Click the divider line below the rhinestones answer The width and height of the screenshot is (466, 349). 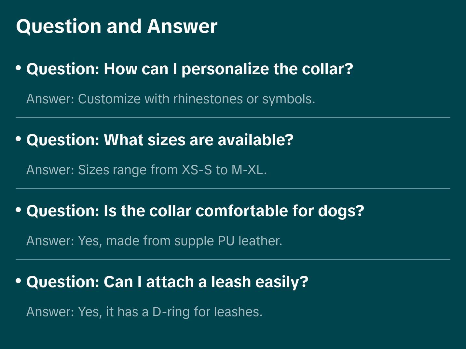pyautogui.click(x=233, y=118)
